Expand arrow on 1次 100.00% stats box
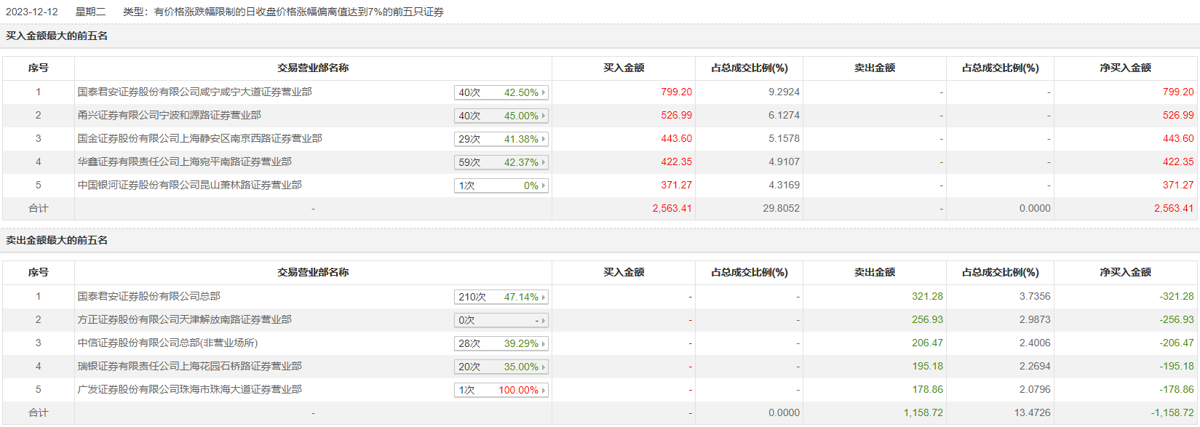The height and width of the screenshot is (427, 1200). 544,390
